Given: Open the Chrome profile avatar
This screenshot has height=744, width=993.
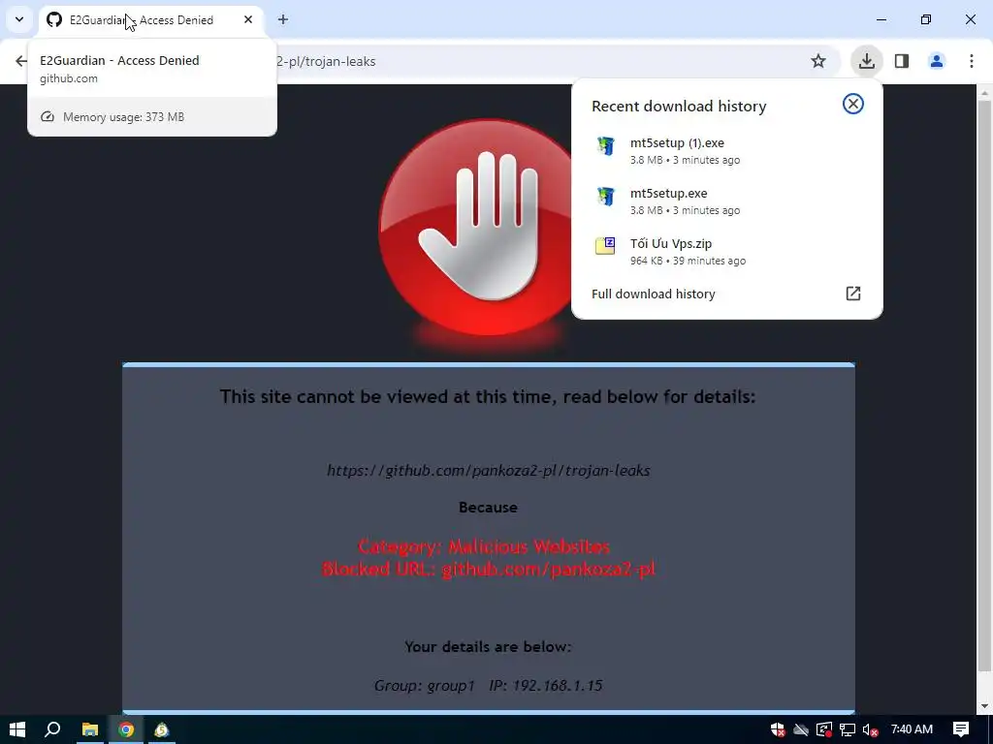Looking at the screenshot, I should pos(936,61).
